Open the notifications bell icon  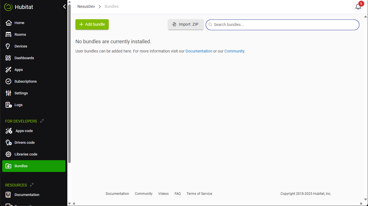coord(358,7)
